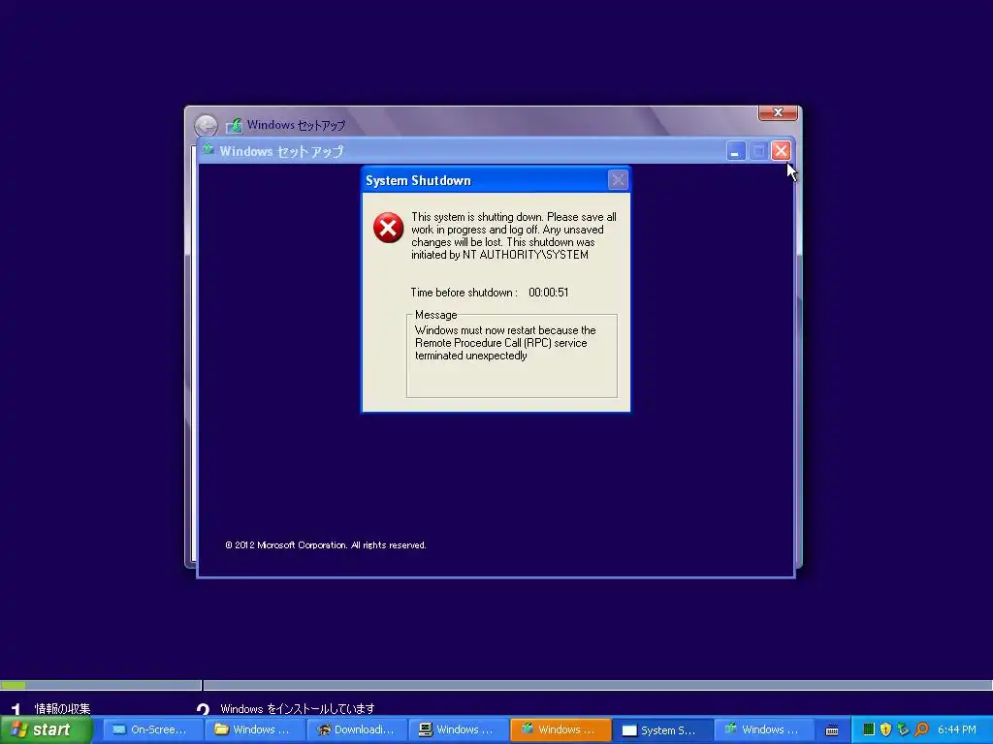
Task: Click the green square tray icon
Action: [x=869, y=729]
